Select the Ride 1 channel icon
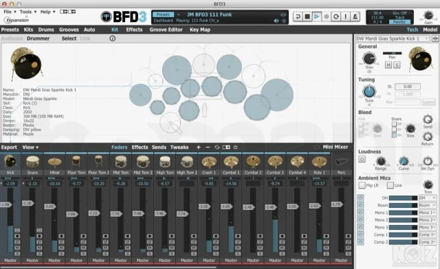This screenshot has height=269, width=440. pos(319,162)
